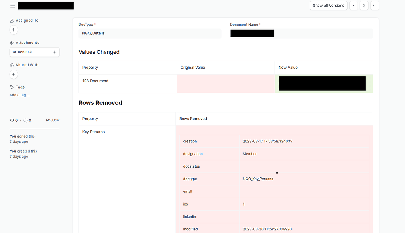405x234 pixels.
Task: Like this version using the heart icon
Action: click(x=11, y=120)
